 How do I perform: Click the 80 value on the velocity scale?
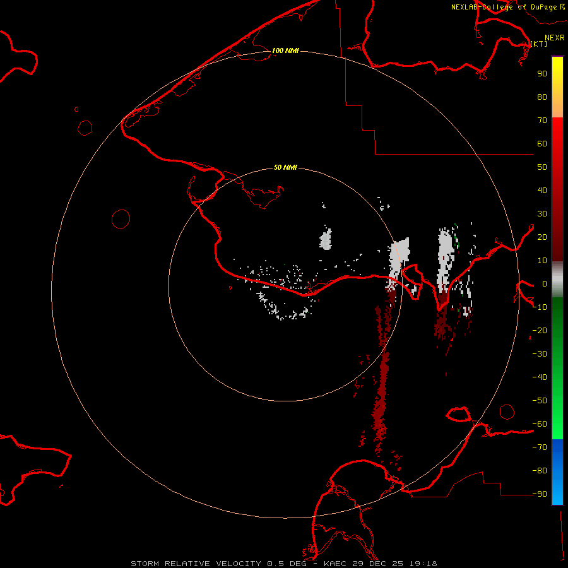[x=542, y=97]
